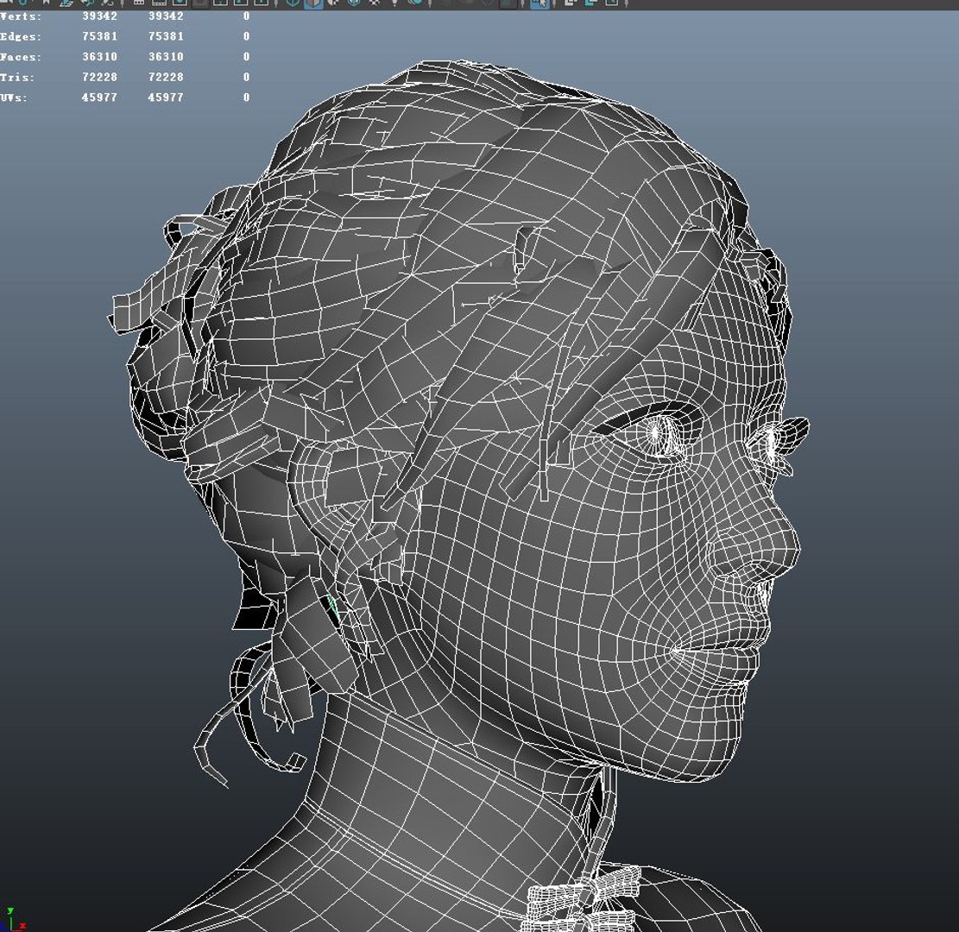Click first 39342 value in Verts row
The image size is (959, 932).
(x=99, y=16)
